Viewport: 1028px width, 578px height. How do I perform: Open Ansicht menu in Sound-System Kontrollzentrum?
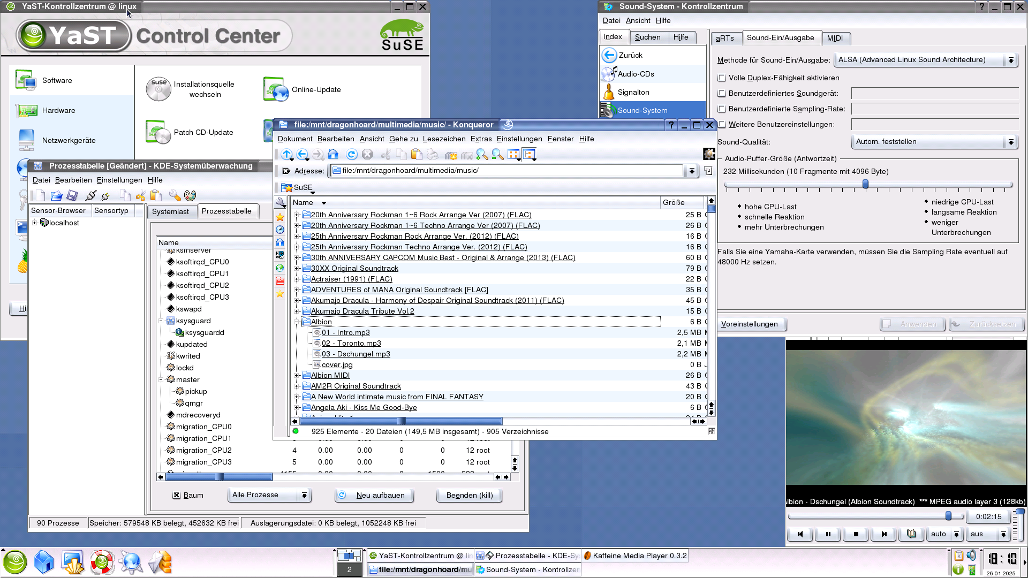(638, 21)
